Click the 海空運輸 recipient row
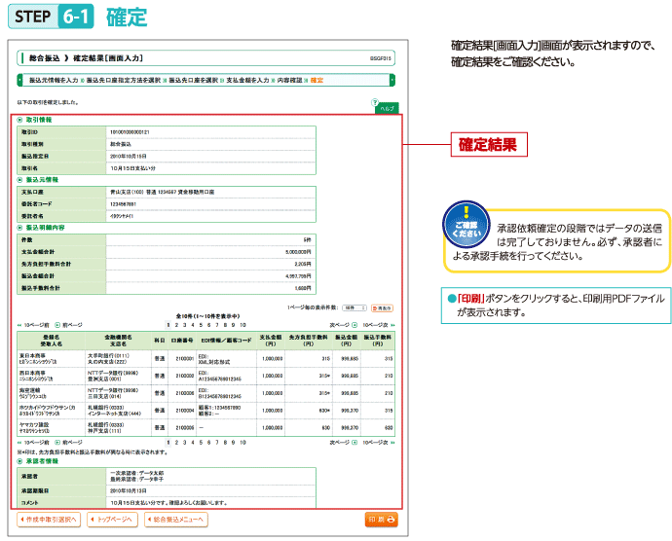The image size is (672, 541). pyautogui.click(x=205, y=393)
